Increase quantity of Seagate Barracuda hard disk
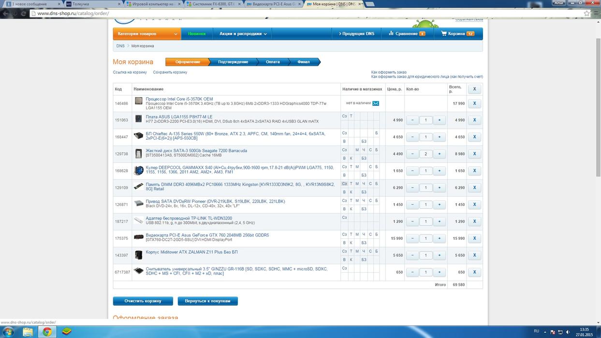This screenshot has width=601, height=338. click(439, 154)
